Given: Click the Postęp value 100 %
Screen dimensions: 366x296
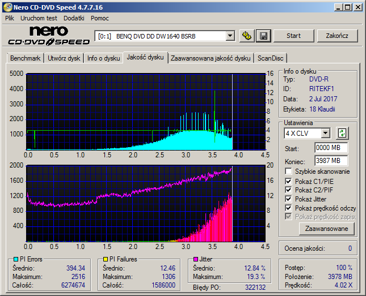Looking at the screenshot, I should pos(344,268).
